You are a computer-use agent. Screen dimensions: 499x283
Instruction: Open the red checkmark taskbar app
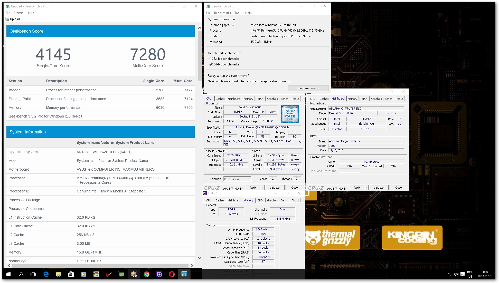pos(109,274)
